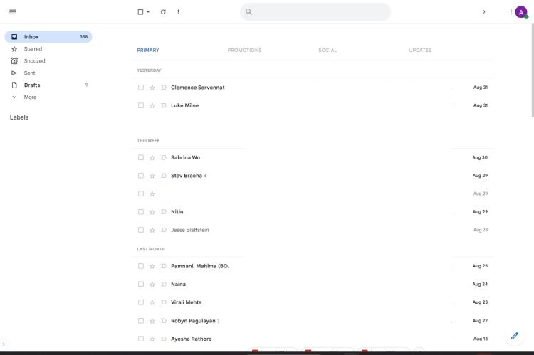The width and height of the screenshot is (534, 355).
Task: Select the checkbox for Stav Bracha email
Action: [x=141, y=176]
